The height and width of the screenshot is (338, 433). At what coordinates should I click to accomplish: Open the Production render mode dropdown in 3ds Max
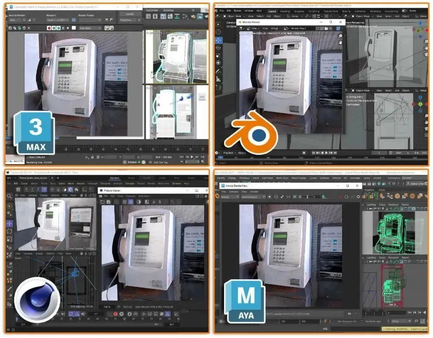(130, 20)
